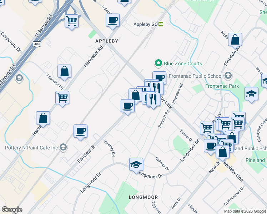Open the grey school icon near N Service Rd
This screenshot has width=267, height=214.
pyautogui.click(x=19, y=78)
